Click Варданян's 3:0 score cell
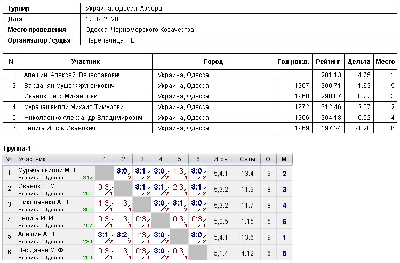Viewport: 400px width, 263px height. 161,253
